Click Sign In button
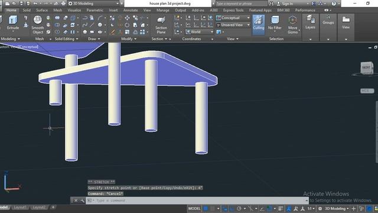 (285, 4)
